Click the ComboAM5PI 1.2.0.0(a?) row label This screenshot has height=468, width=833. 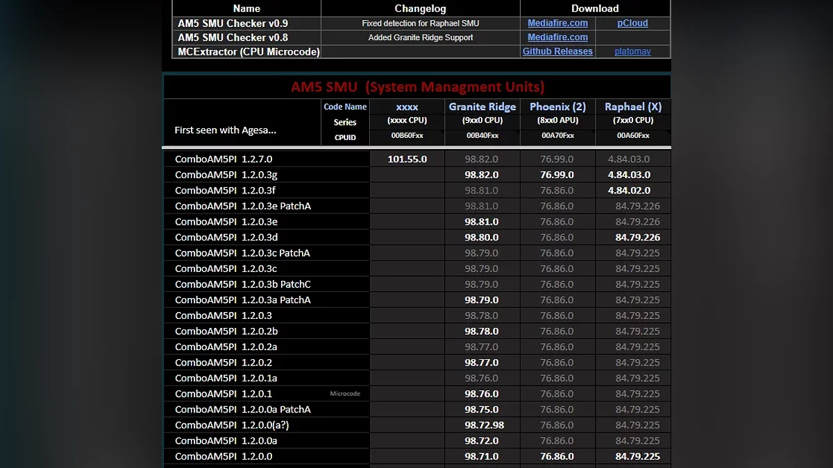click(233, 425)
